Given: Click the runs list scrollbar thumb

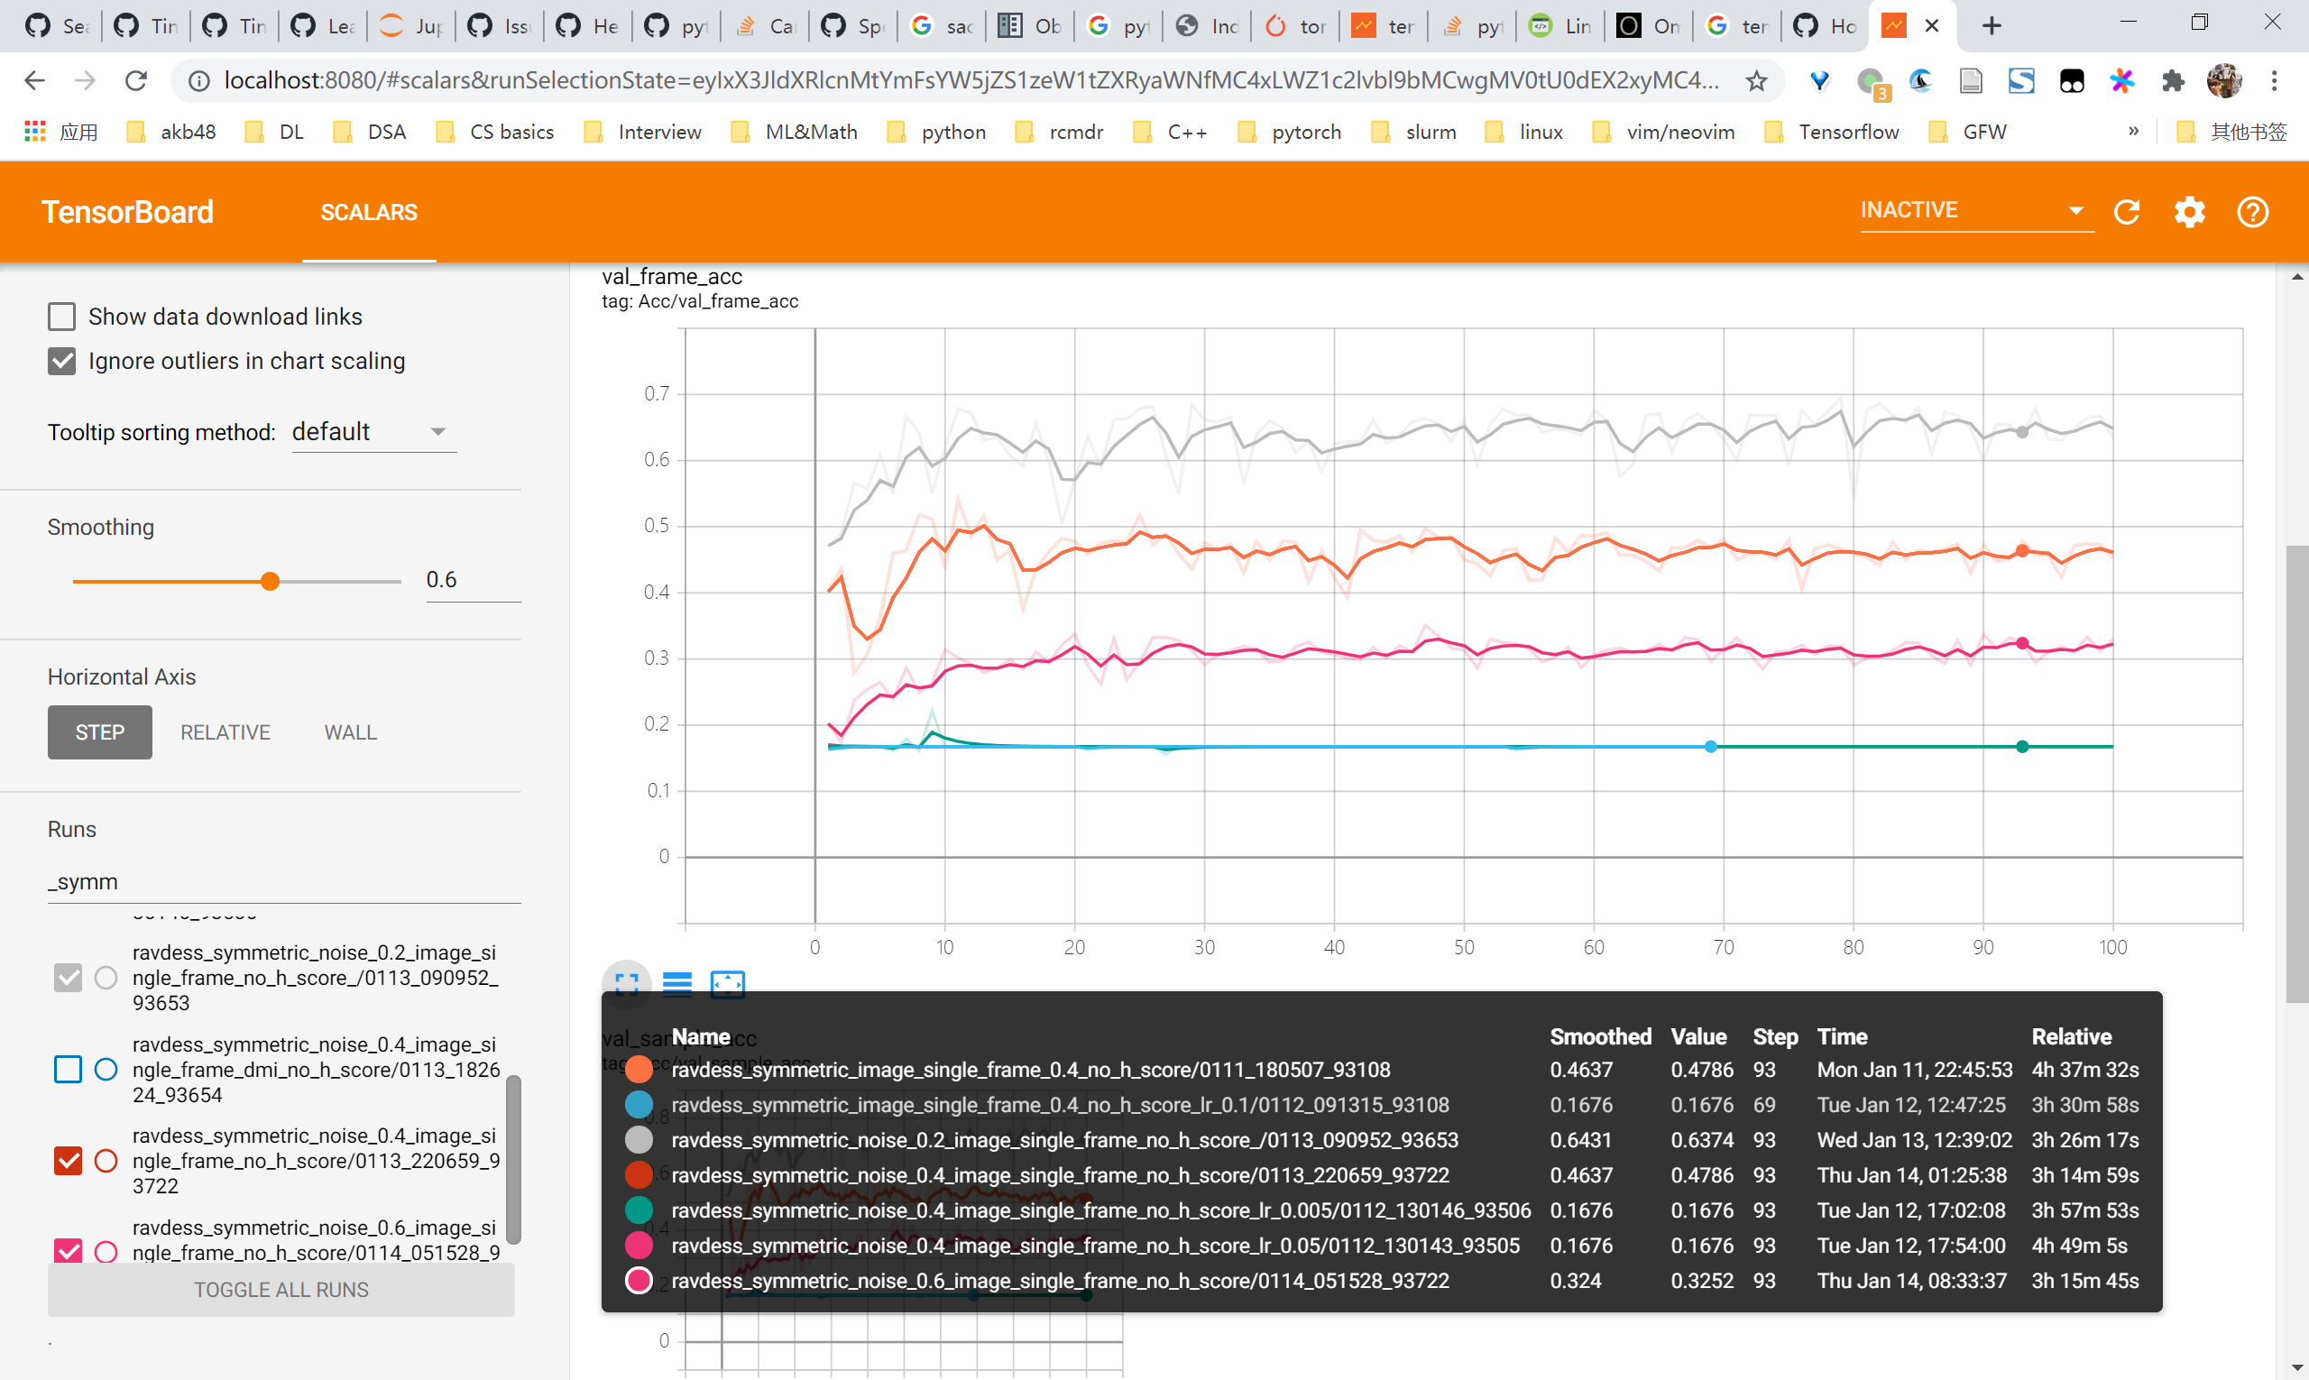Looking at the screenshot, I should point(513,1160).
